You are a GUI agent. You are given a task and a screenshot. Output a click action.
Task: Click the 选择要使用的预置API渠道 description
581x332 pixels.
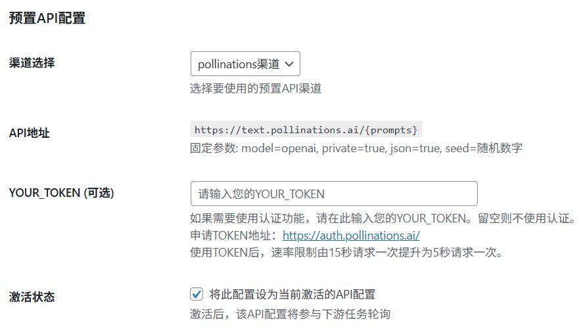(256, 88)
